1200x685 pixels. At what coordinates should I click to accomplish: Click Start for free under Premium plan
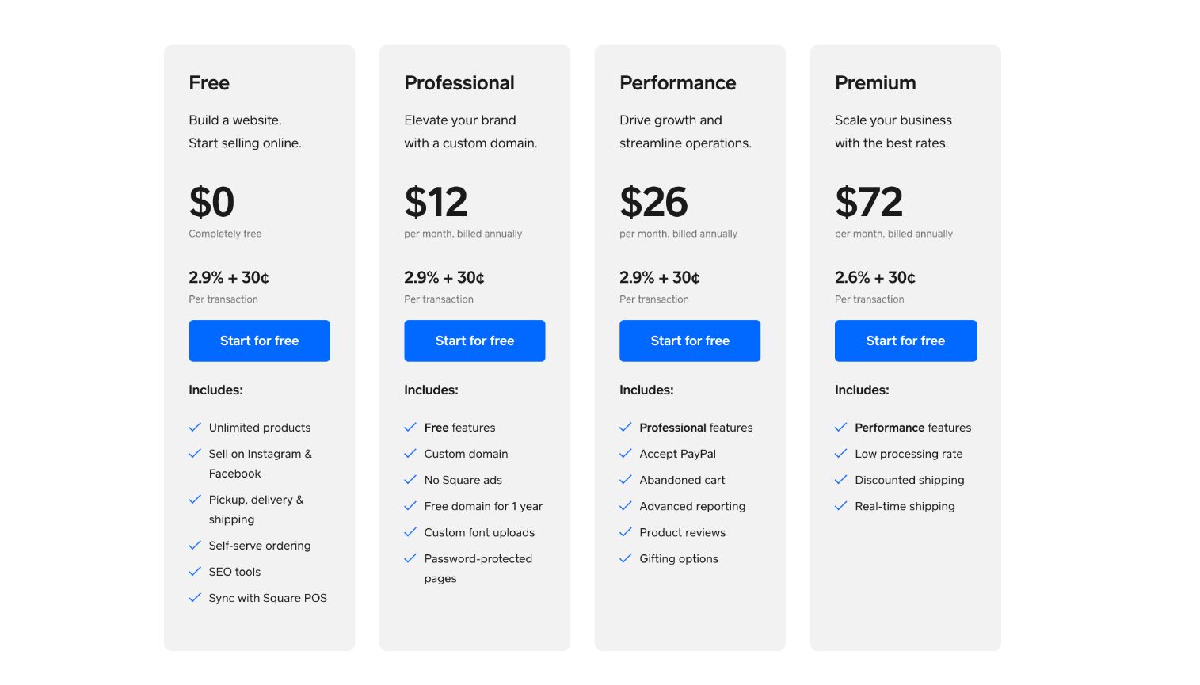905,341
